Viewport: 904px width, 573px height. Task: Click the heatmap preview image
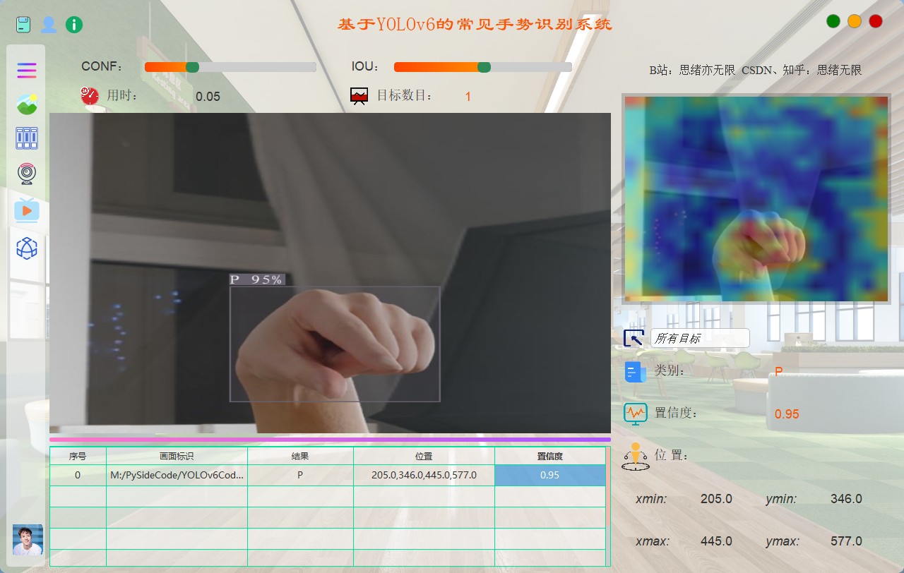[756, 199]
